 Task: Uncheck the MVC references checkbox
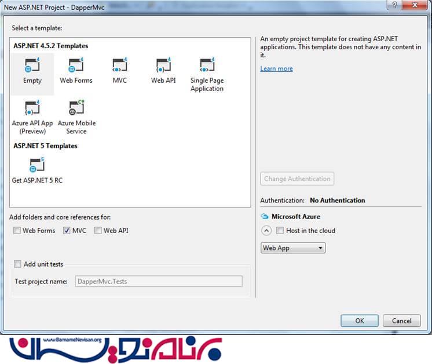67,231
